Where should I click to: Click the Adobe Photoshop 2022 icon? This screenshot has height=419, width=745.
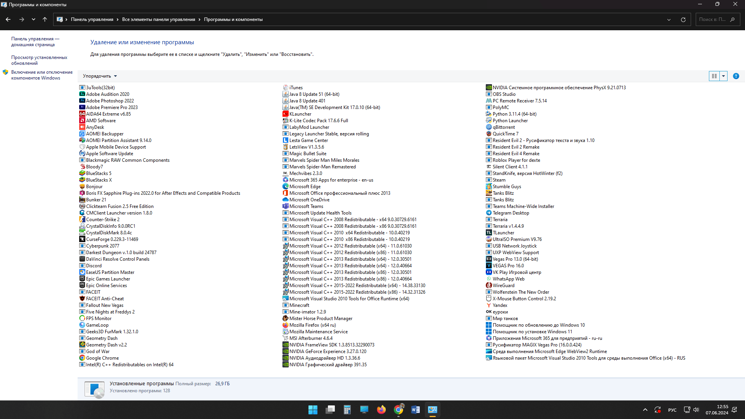pos(81,101)
